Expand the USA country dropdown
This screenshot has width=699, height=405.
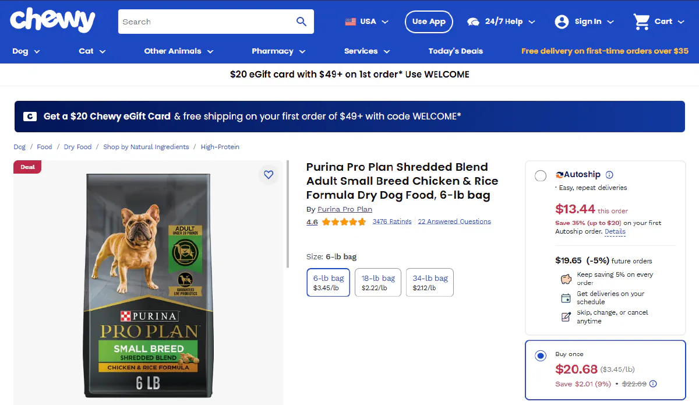pos(367,22)
